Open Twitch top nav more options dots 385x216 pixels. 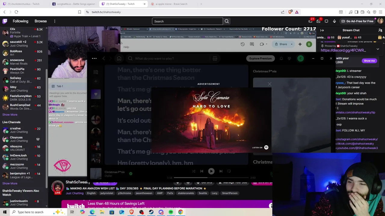pos(55,21)
